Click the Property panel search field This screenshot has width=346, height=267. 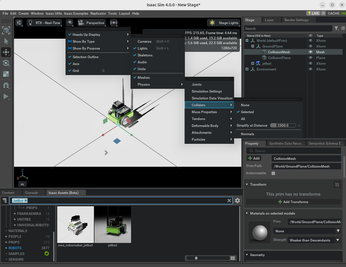tap(294, 151)
